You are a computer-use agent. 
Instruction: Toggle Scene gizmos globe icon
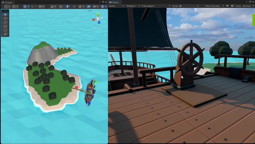coord(102,7)
